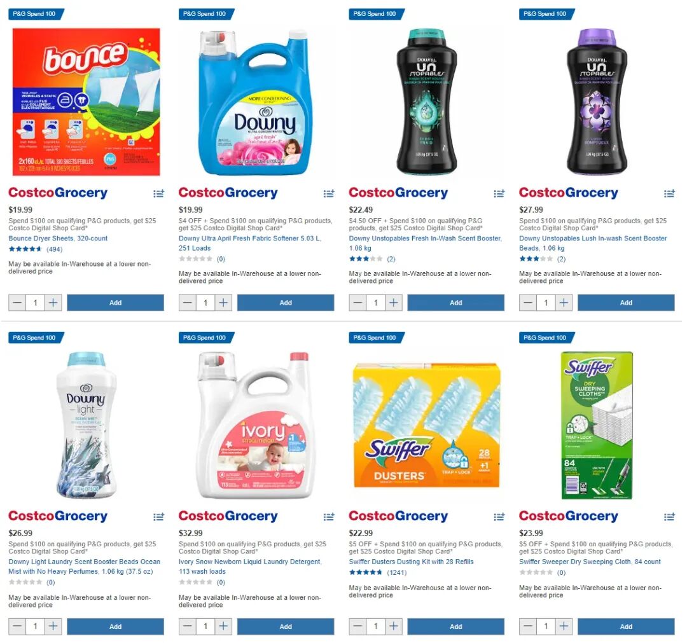Click list icon for Swiffer Sweeper Dry Cloth
This screenshot has width=687, height=643.
[x=669, y=517]
